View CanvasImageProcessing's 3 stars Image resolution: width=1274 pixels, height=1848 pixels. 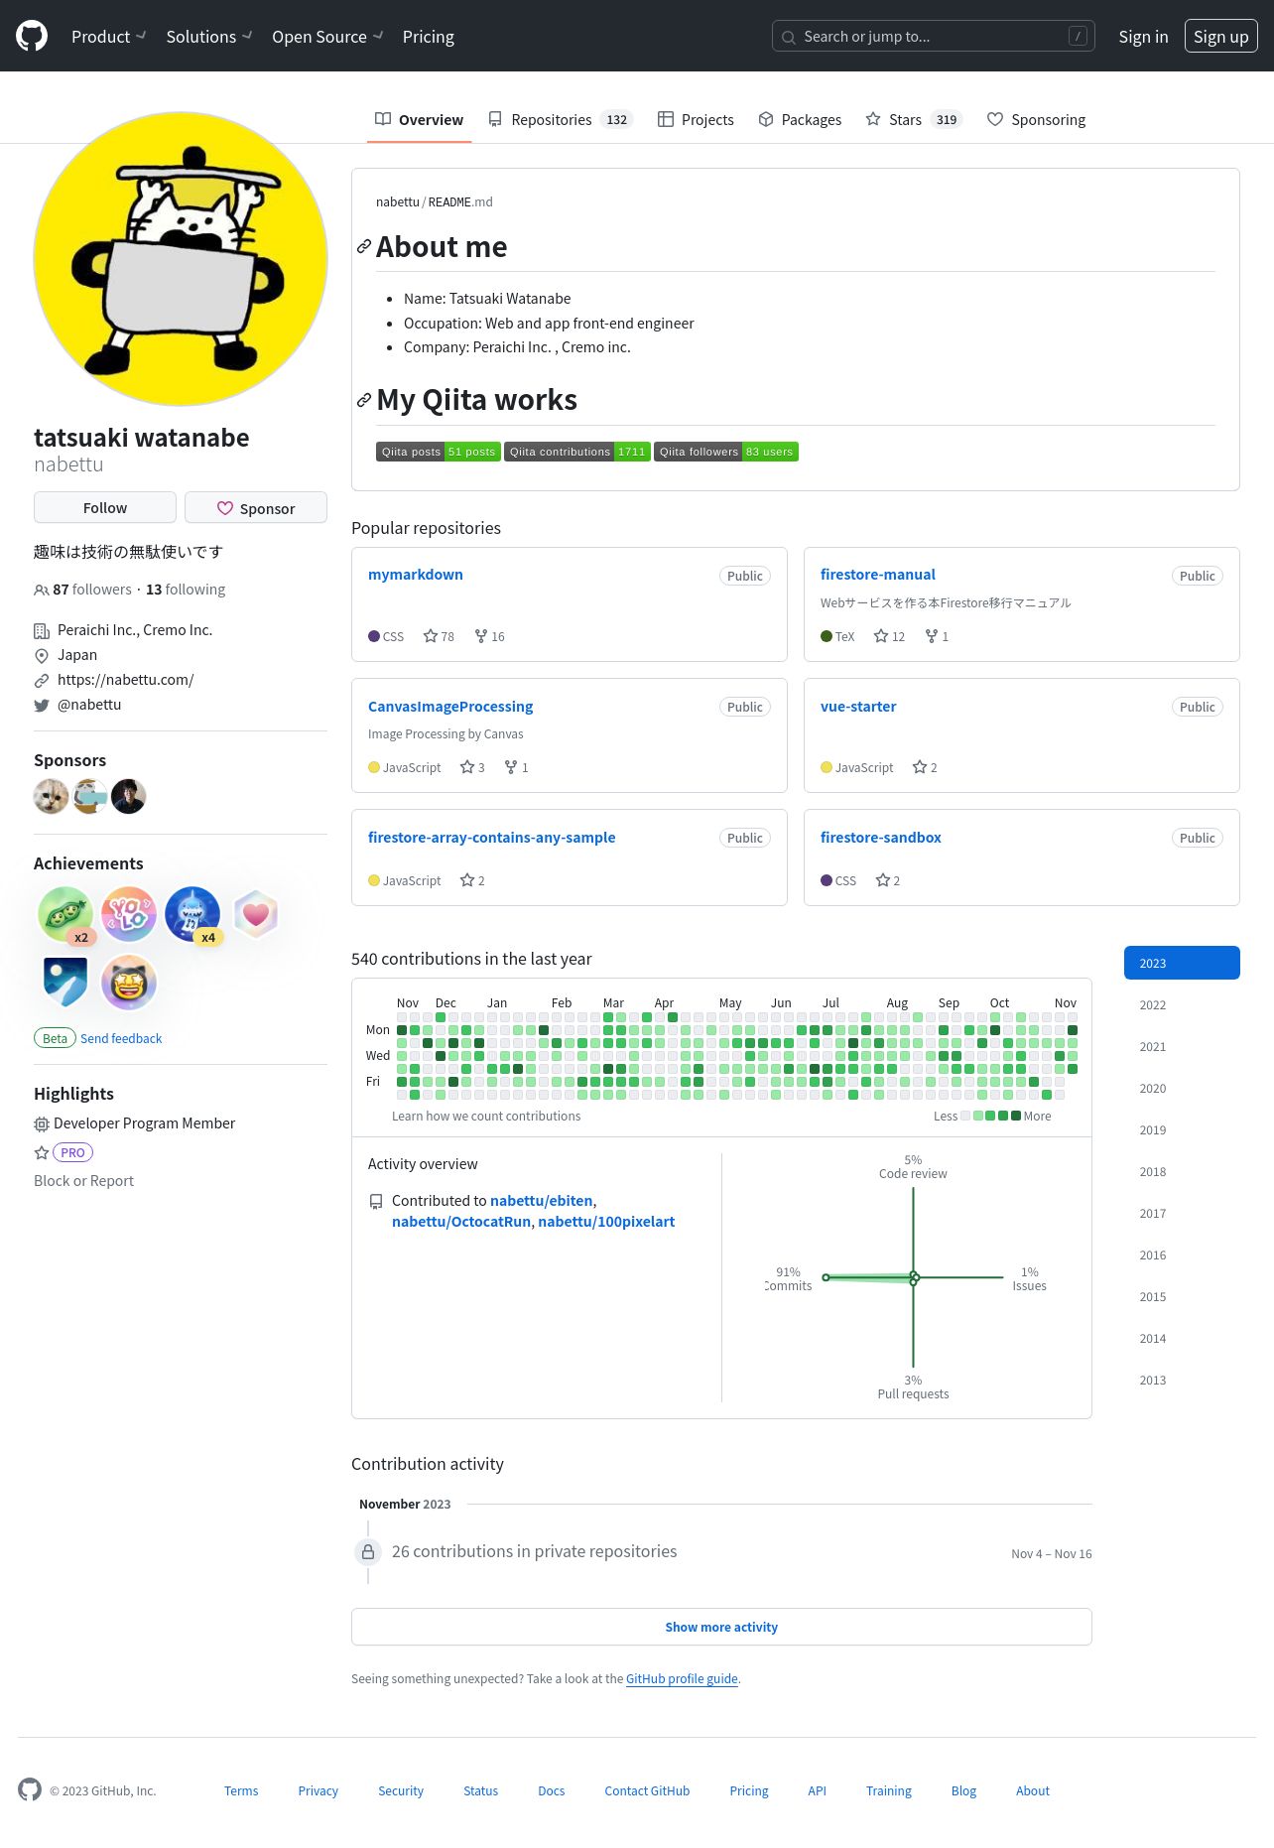click(x=472, y=767)
